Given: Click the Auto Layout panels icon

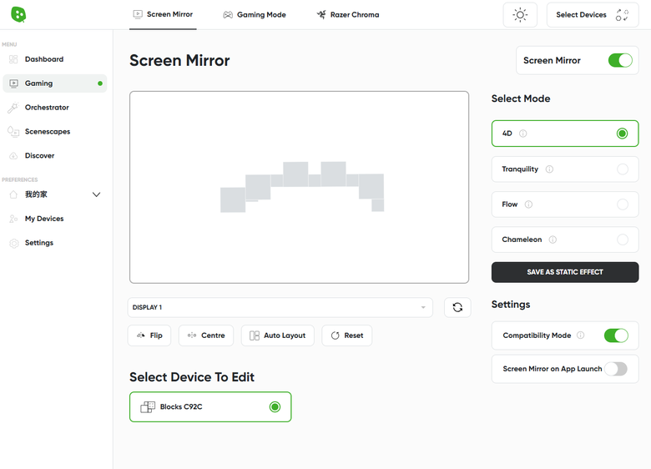Looking at the screenshot, I should tap(254, 335).
